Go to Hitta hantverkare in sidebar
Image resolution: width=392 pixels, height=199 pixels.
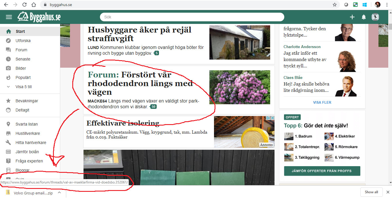point(31,143)
